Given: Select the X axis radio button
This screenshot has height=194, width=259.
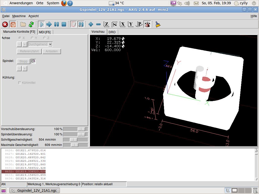Looking at the screenshot, I should pyautogui.click(x=20, y=38).
